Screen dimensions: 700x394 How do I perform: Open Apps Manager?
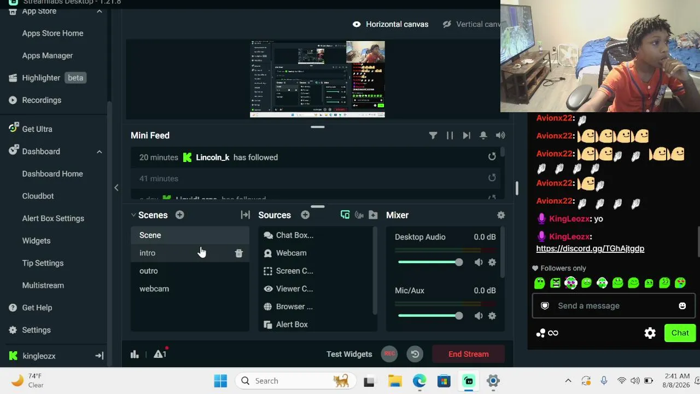[x=48, y=55]
